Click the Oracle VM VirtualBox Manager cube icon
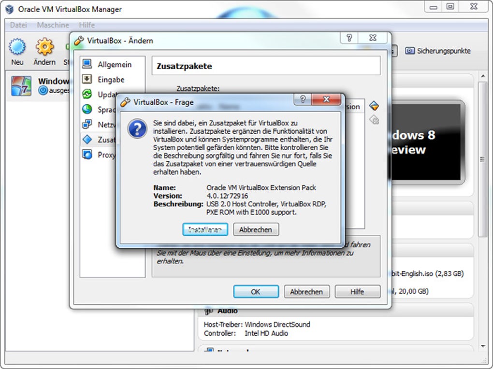493x369 pixels. click(10, 9)
